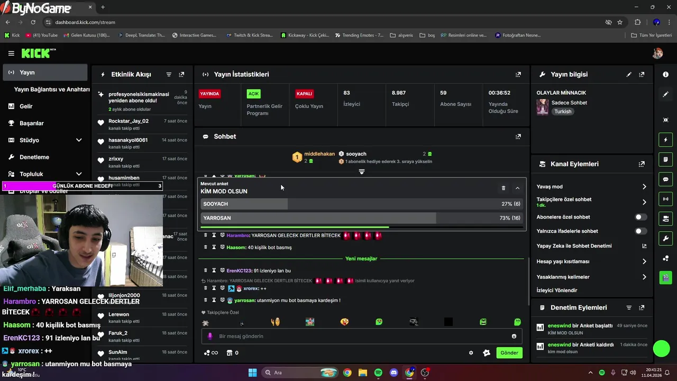Toggle the lightning activity feed widget icon
The width and height of the screenshot is (677, 381).
pyautogui.click(x=665, y=140)
